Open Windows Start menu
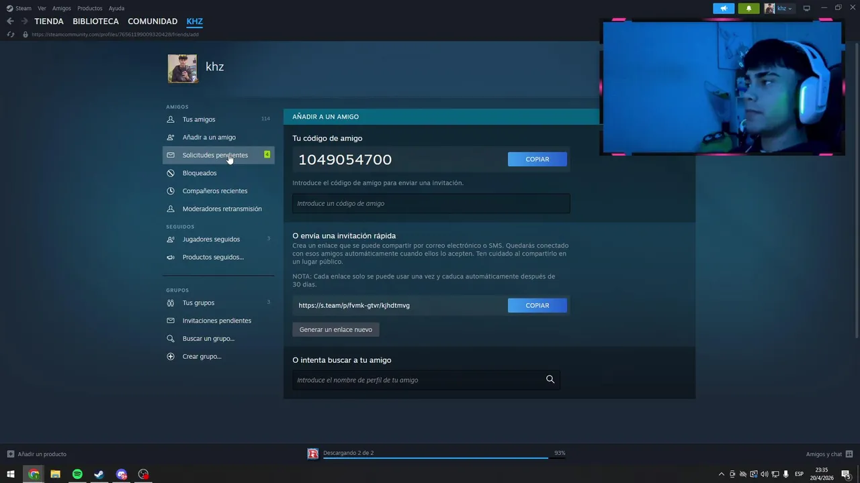Viewport: 860px width, 483px height. pos(11,474)
